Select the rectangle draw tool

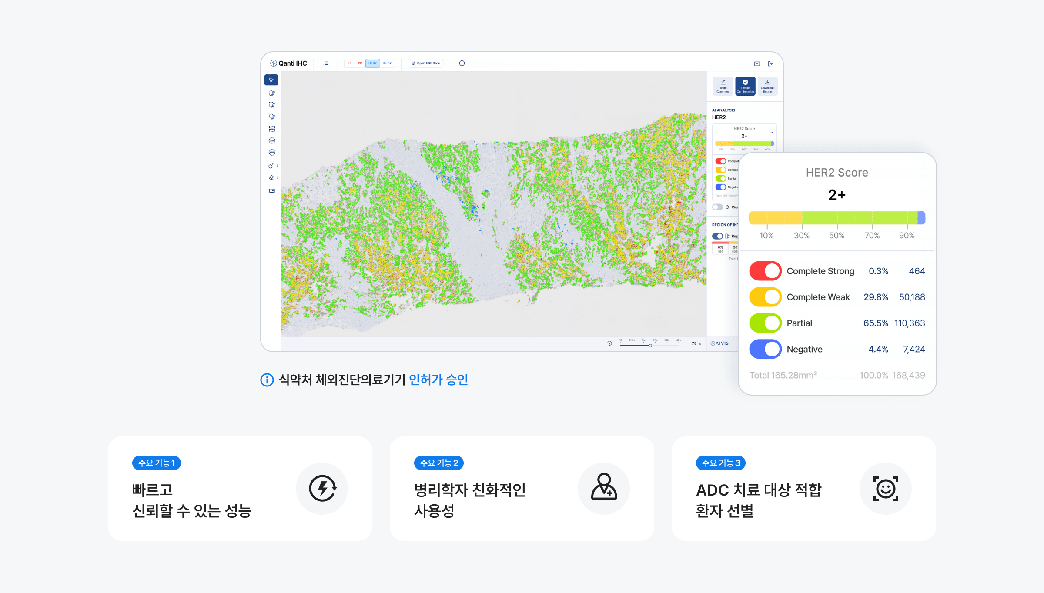[272, 105]
